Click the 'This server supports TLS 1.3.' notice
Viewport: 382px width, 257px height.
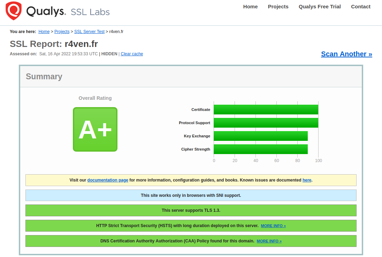click(191, 210)
